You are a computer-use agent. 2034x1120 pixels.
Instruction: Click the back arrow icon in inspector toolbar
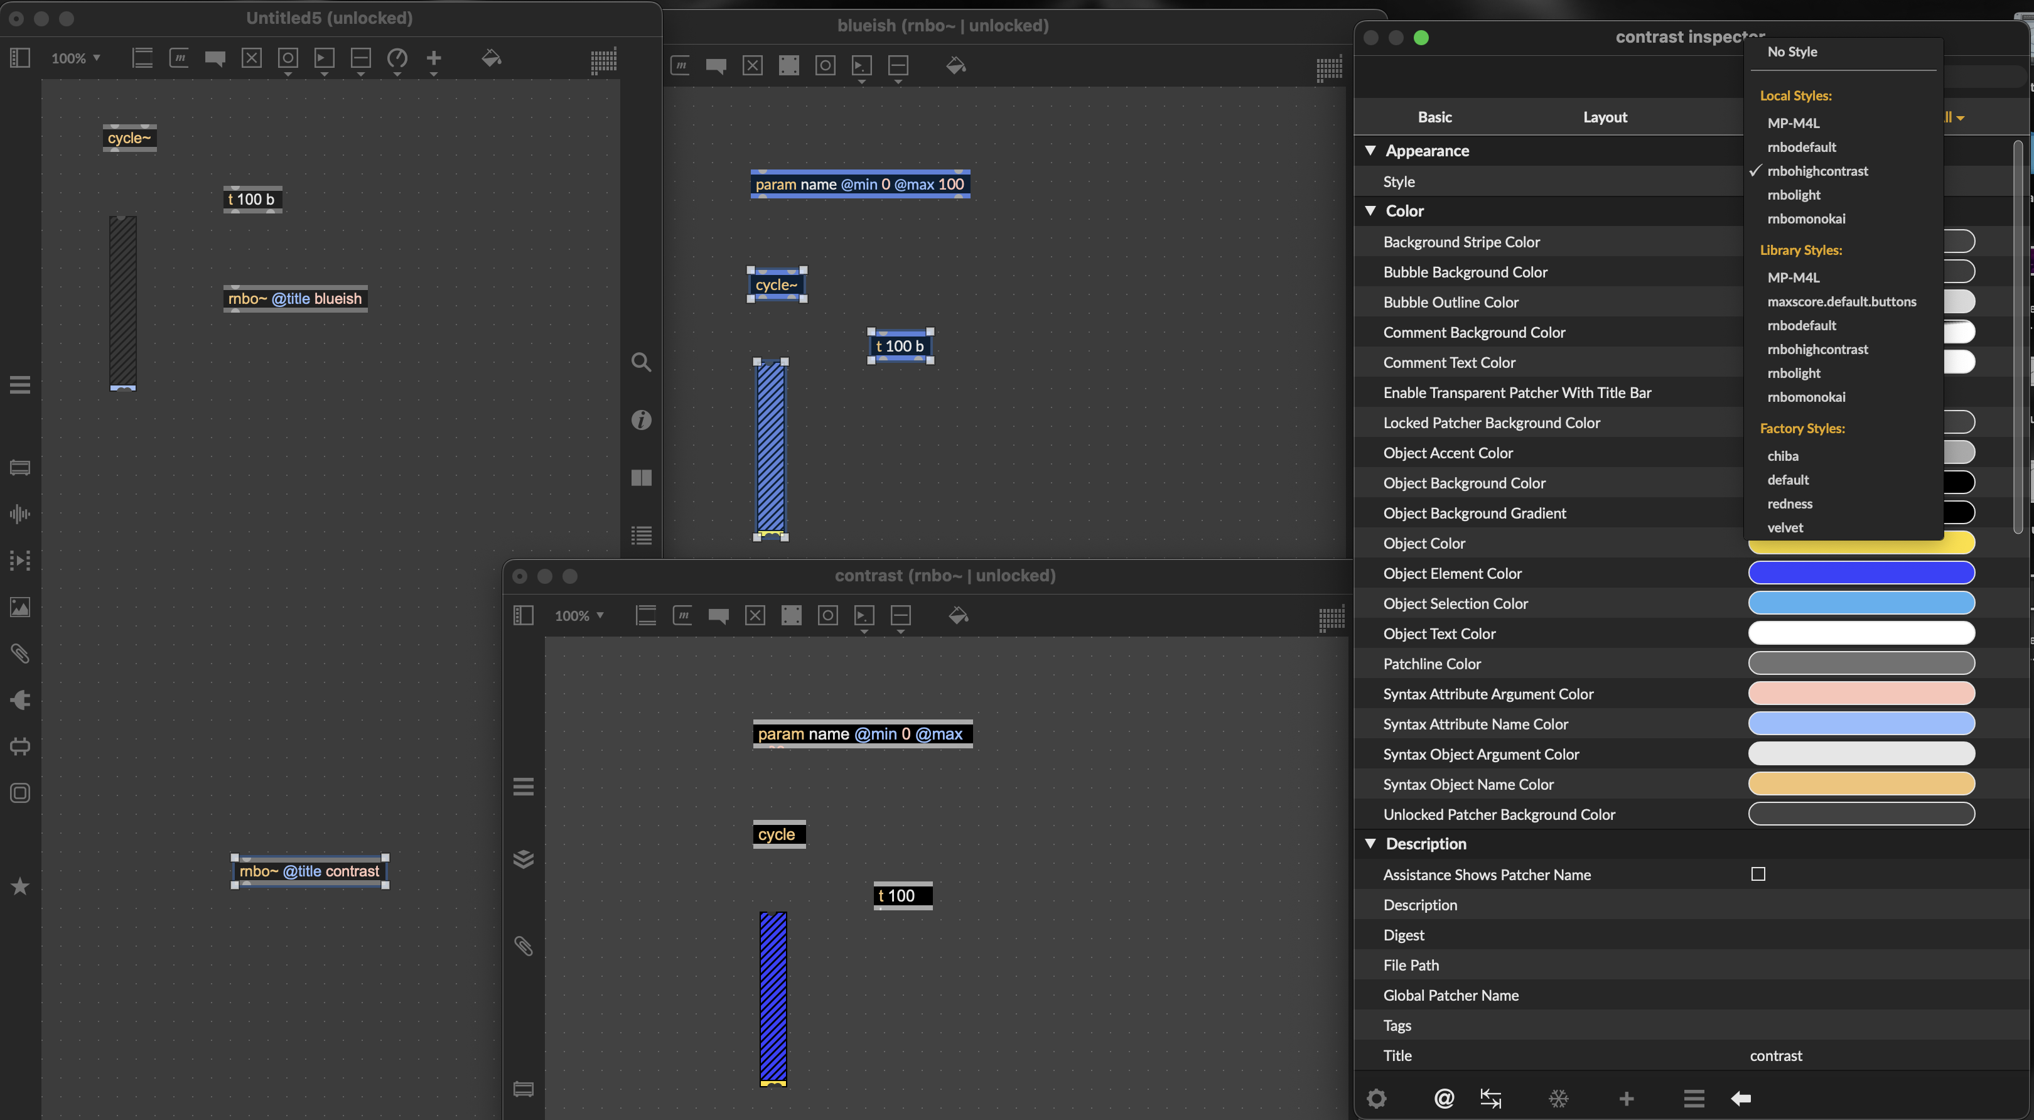[x=1740, y=1098]
